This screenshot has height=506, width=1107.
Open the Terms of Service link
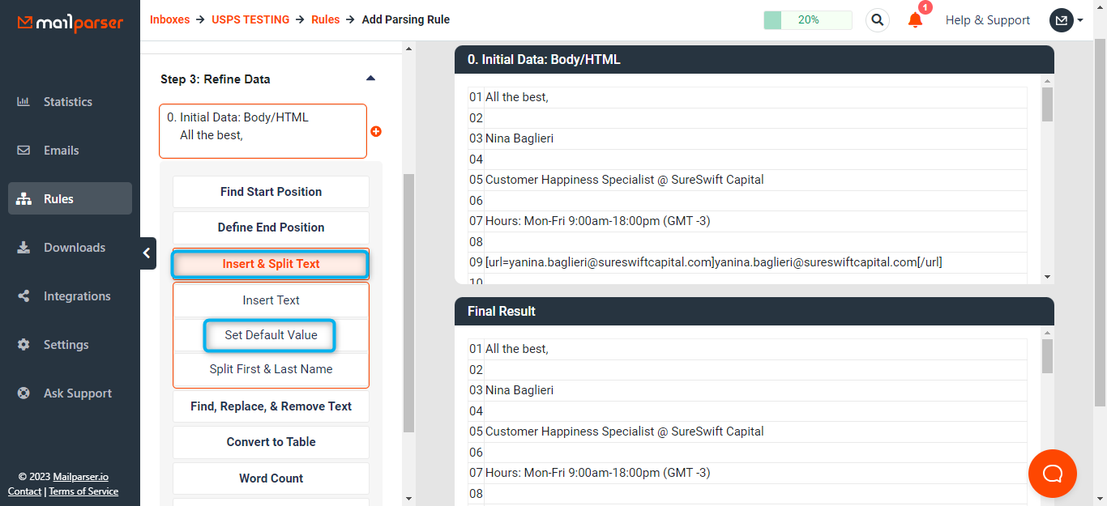[x=83, y=491]
